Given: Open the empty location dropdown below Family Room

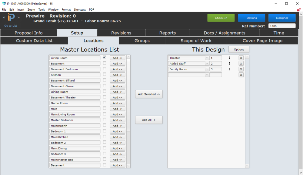Looking at the screenshot, I should (x=207, y=74).
